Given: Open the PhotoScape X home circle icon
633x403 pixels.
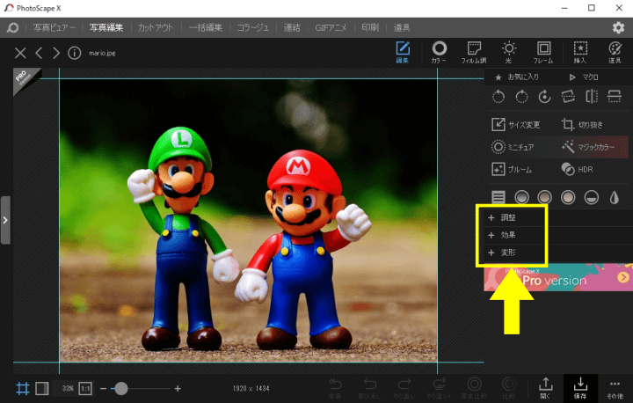Looking at the screenshot, I should pyautogui.click(x=12, y=27).
